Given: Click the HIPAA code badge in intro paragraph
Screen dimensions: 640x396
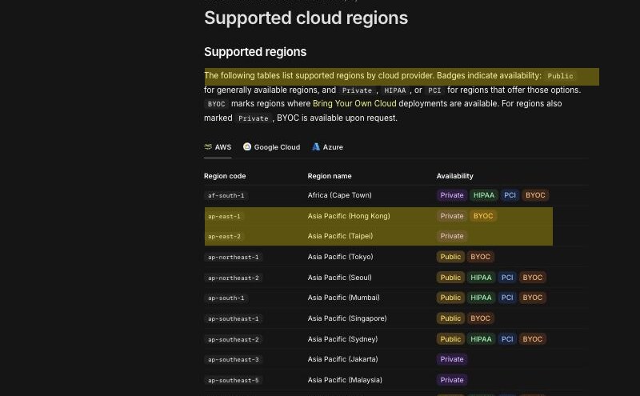Looking at the screenshot, I should (x=394, y=90).
